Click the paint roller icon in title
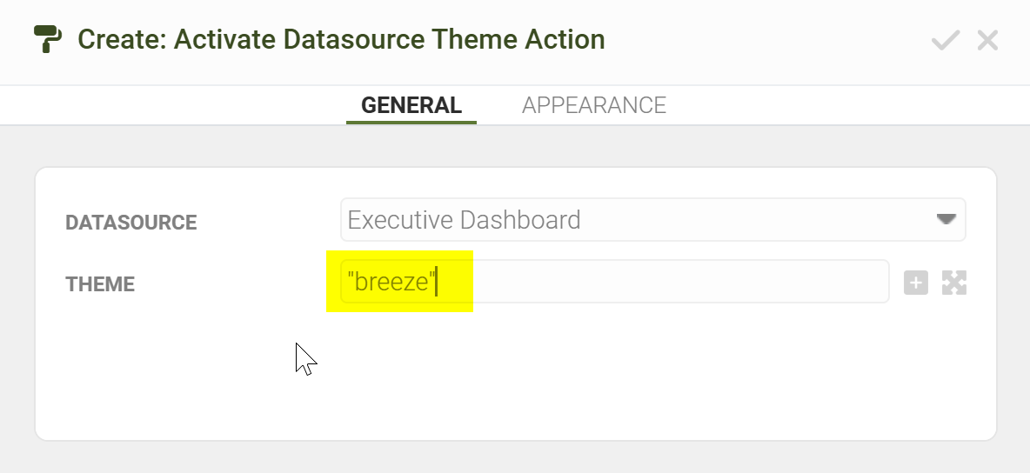This screenshot has width=1030, height=473. 49,39
